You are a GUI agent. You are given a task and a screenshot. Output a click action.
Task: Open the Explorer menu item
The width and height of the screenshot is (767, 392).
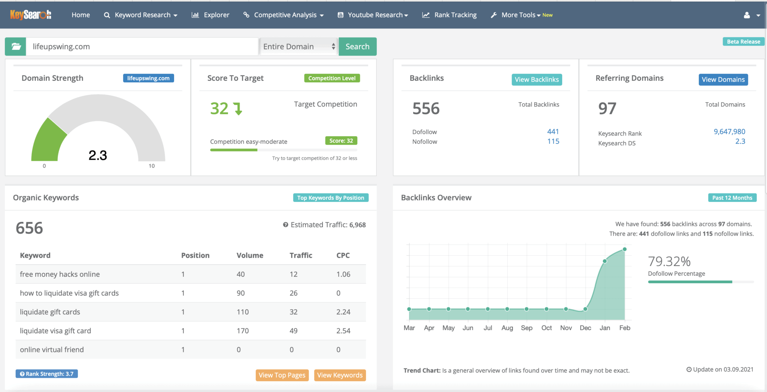pyautogui.click(x=216, y=15)
